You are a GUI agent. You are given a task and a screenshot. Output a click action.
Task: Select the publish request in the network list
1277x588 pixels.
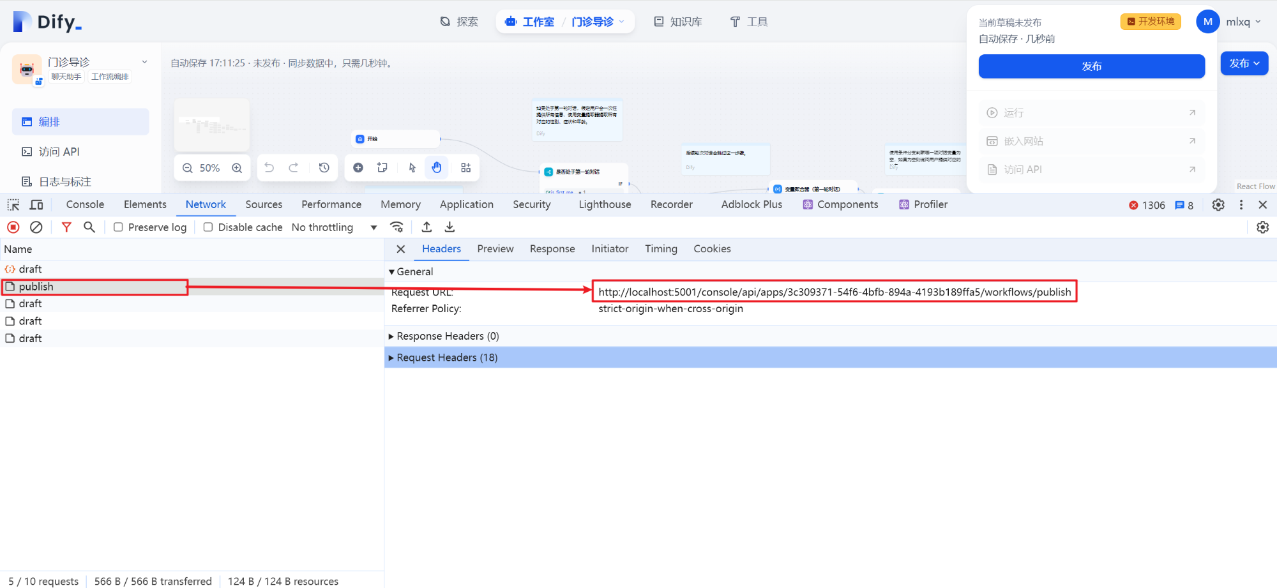(36, 286)
